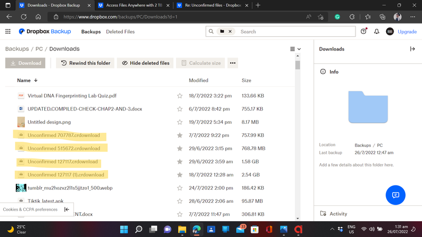Open the blue chat support bubble
Viewport: 422px width, 237px height.
coord(395,195)
